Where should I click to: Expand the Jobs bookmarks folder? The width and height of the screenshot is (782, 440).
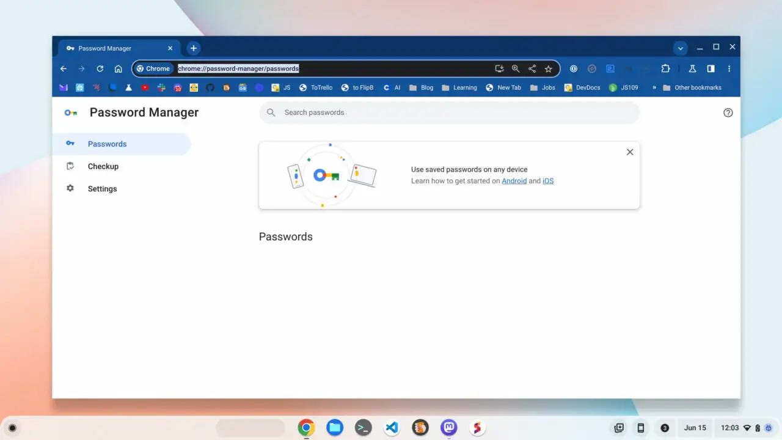tap(543, 87)
